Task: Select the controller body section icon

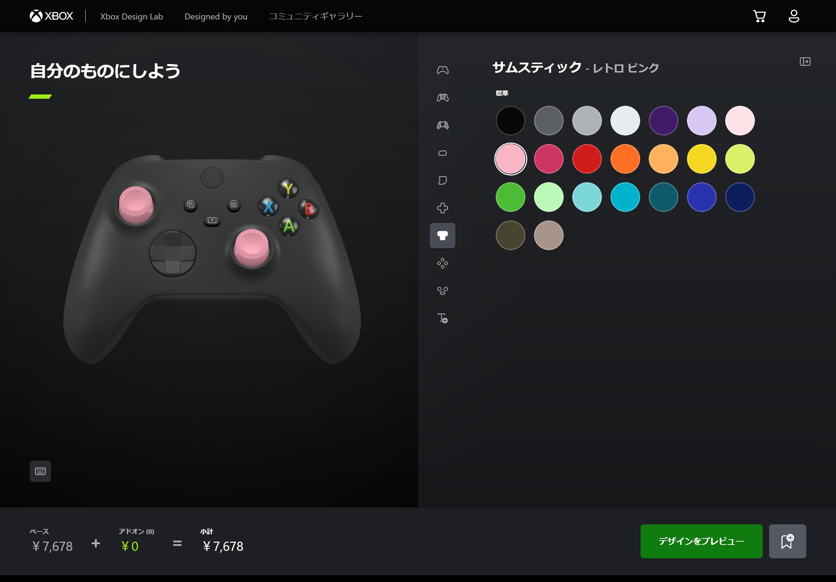Action: (x=442, y=70)
